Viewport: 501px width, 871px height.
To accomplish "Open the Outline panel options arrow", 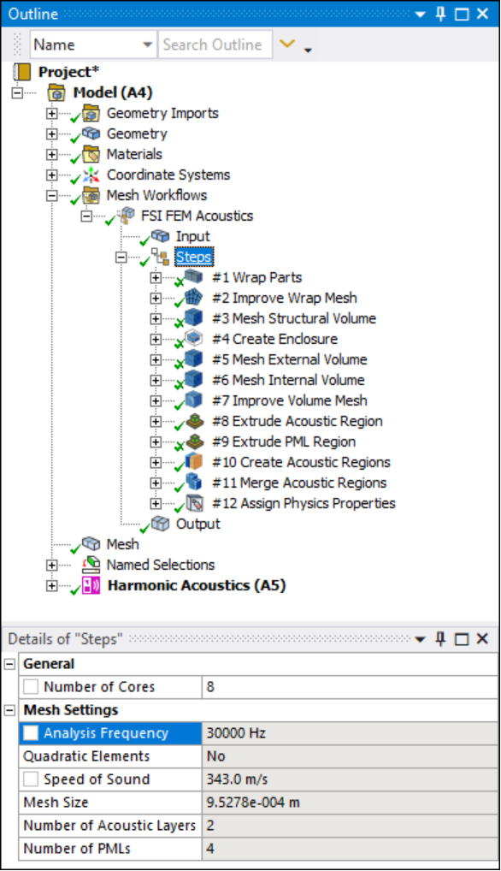I will click(x=420, y=15).
